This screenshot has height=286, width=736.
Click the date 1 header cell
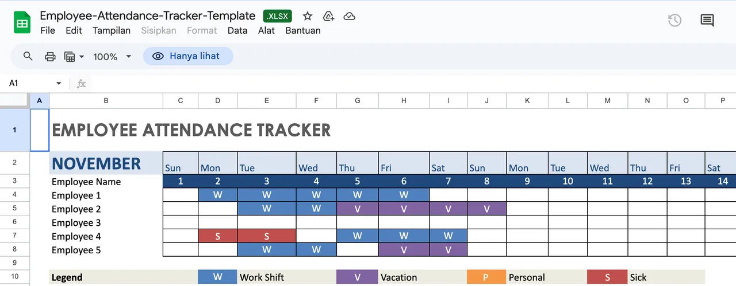coord(181,181)
